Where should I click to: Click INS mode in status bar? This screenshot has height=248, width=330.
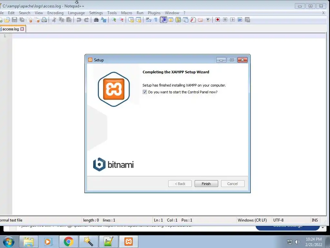(x=315, y=220)
